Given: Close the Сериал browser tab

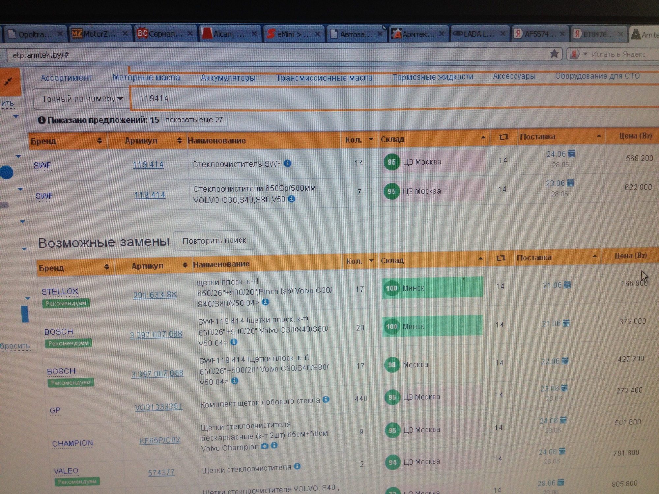Looking at the screenshot, I should (190, 34).
